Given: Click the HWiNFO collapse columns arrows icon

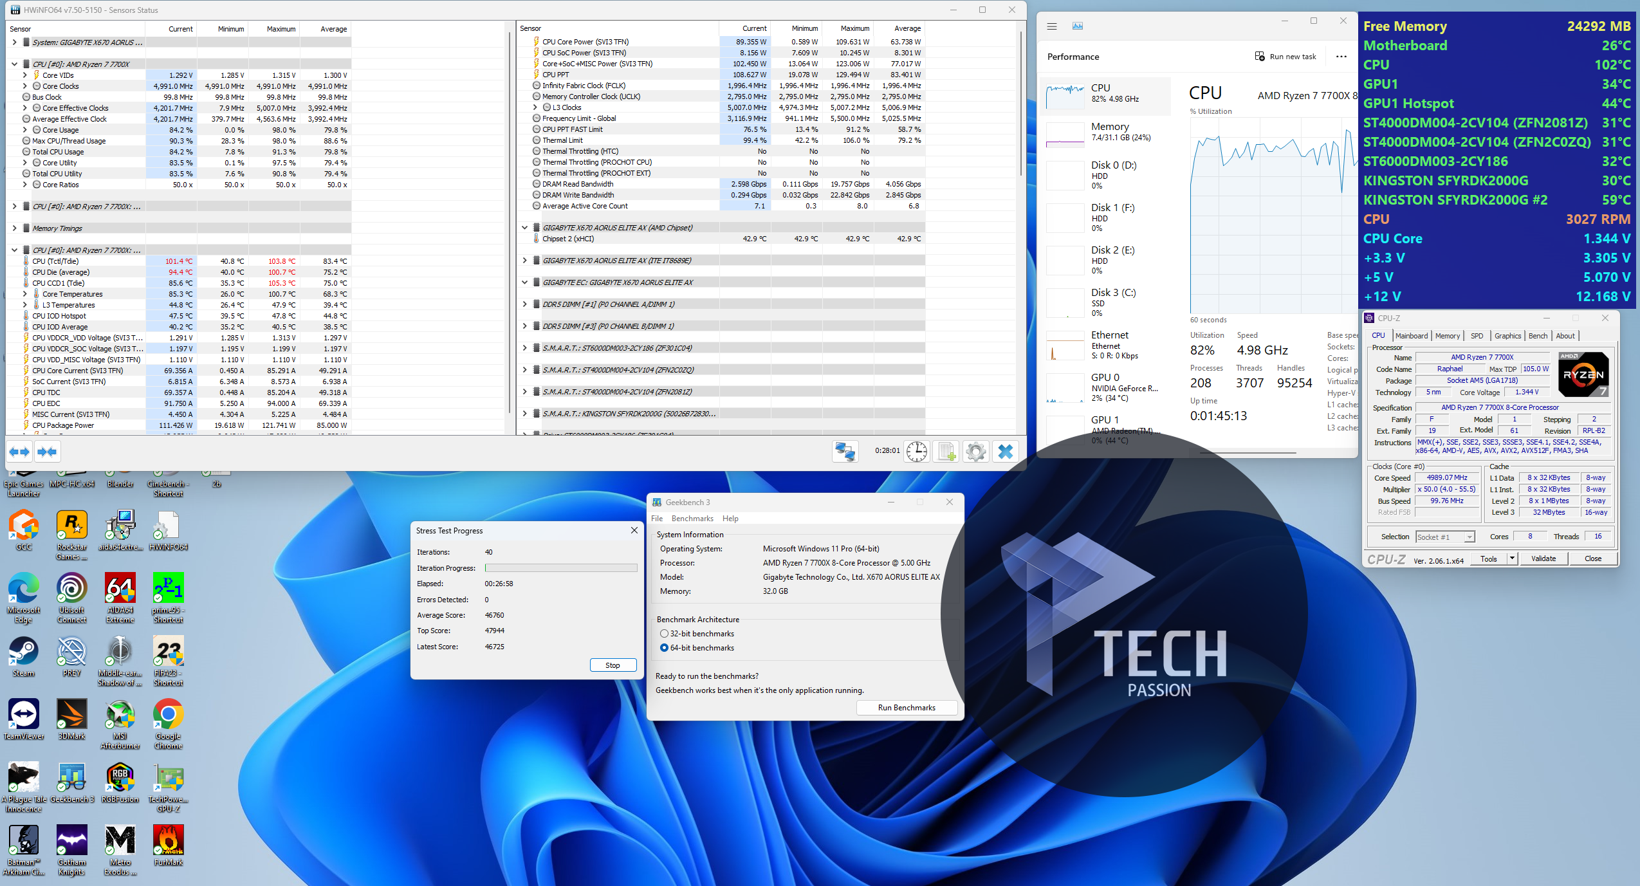Looking at the screenshot, I should (x=47, y=452).
